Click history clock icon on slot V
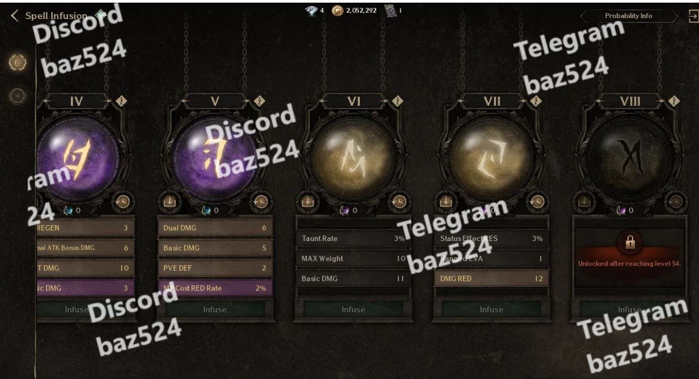This screenshot has height=379, width=699. (260, 201)
